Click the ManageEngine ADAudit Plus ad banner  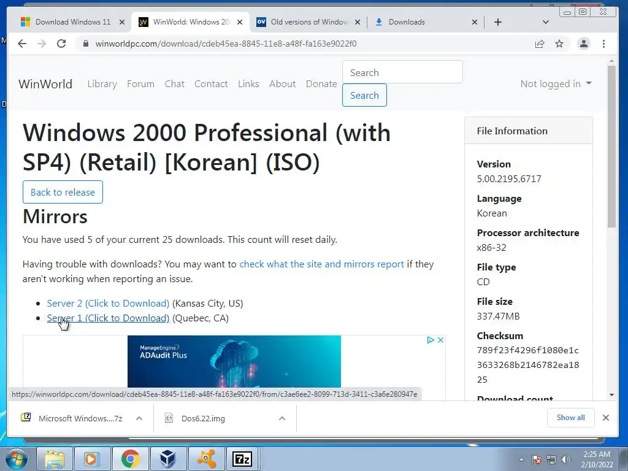click(x=234, y=361)
